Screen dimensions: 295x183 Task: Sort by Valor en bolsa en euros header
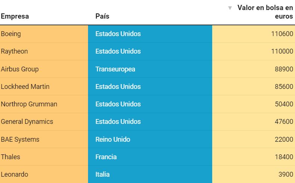(265, 12)
